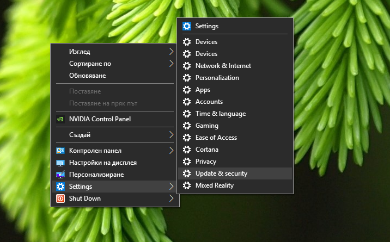Select Time & language entry
This screenshot has width=390, height=242.
[235, 114]
